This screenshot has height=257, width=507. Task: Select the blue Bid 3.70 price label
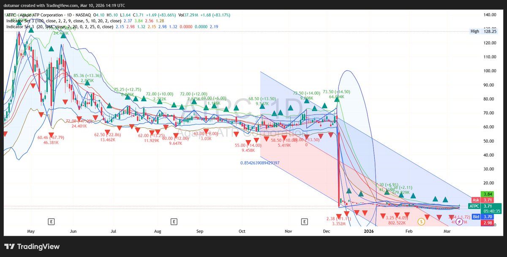(x=482, y=216)
